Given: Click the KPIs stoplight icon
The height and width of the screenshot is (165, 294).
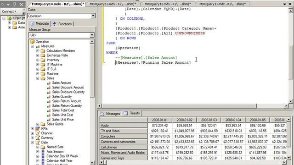Looking at the screenshot, I should (38, 128).
